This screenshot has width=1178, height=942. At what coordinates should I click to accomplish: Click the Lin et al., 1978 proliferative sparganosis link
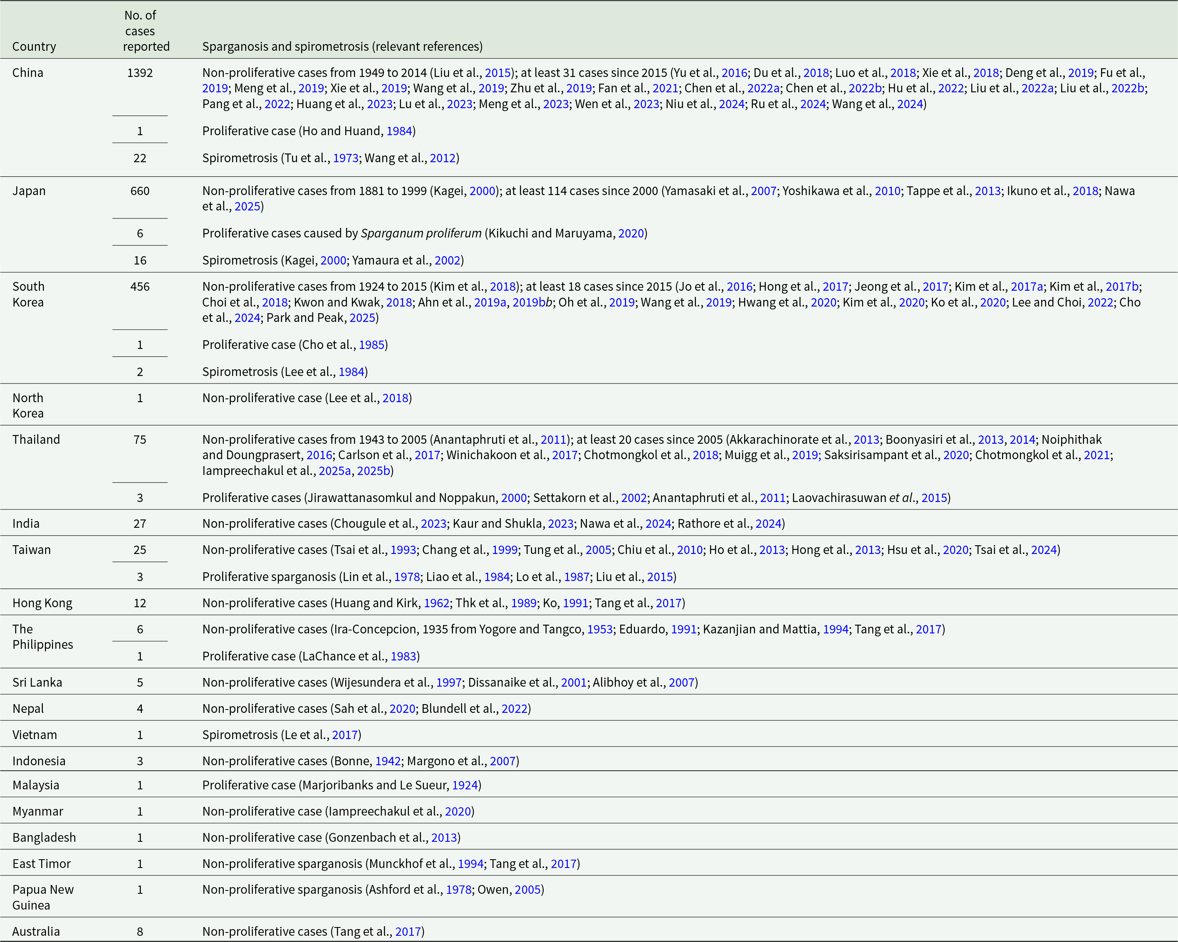coord(407,576)
